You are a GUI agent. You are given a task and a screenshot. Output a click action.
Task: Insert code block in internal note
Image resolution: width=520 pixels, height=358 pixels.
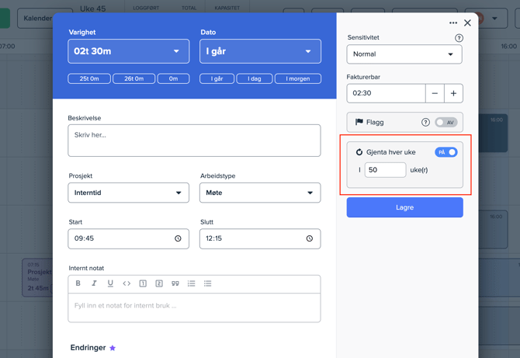click(x=127, y=283)
